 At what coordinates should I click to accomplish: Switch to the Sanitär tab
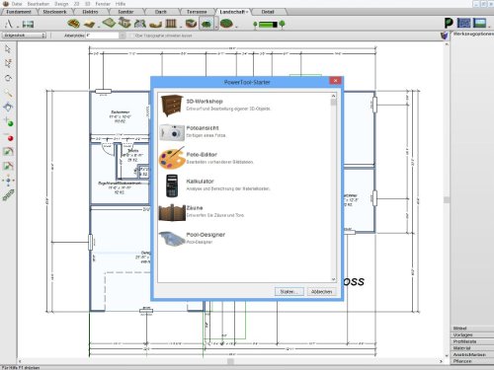pos(125,12)
